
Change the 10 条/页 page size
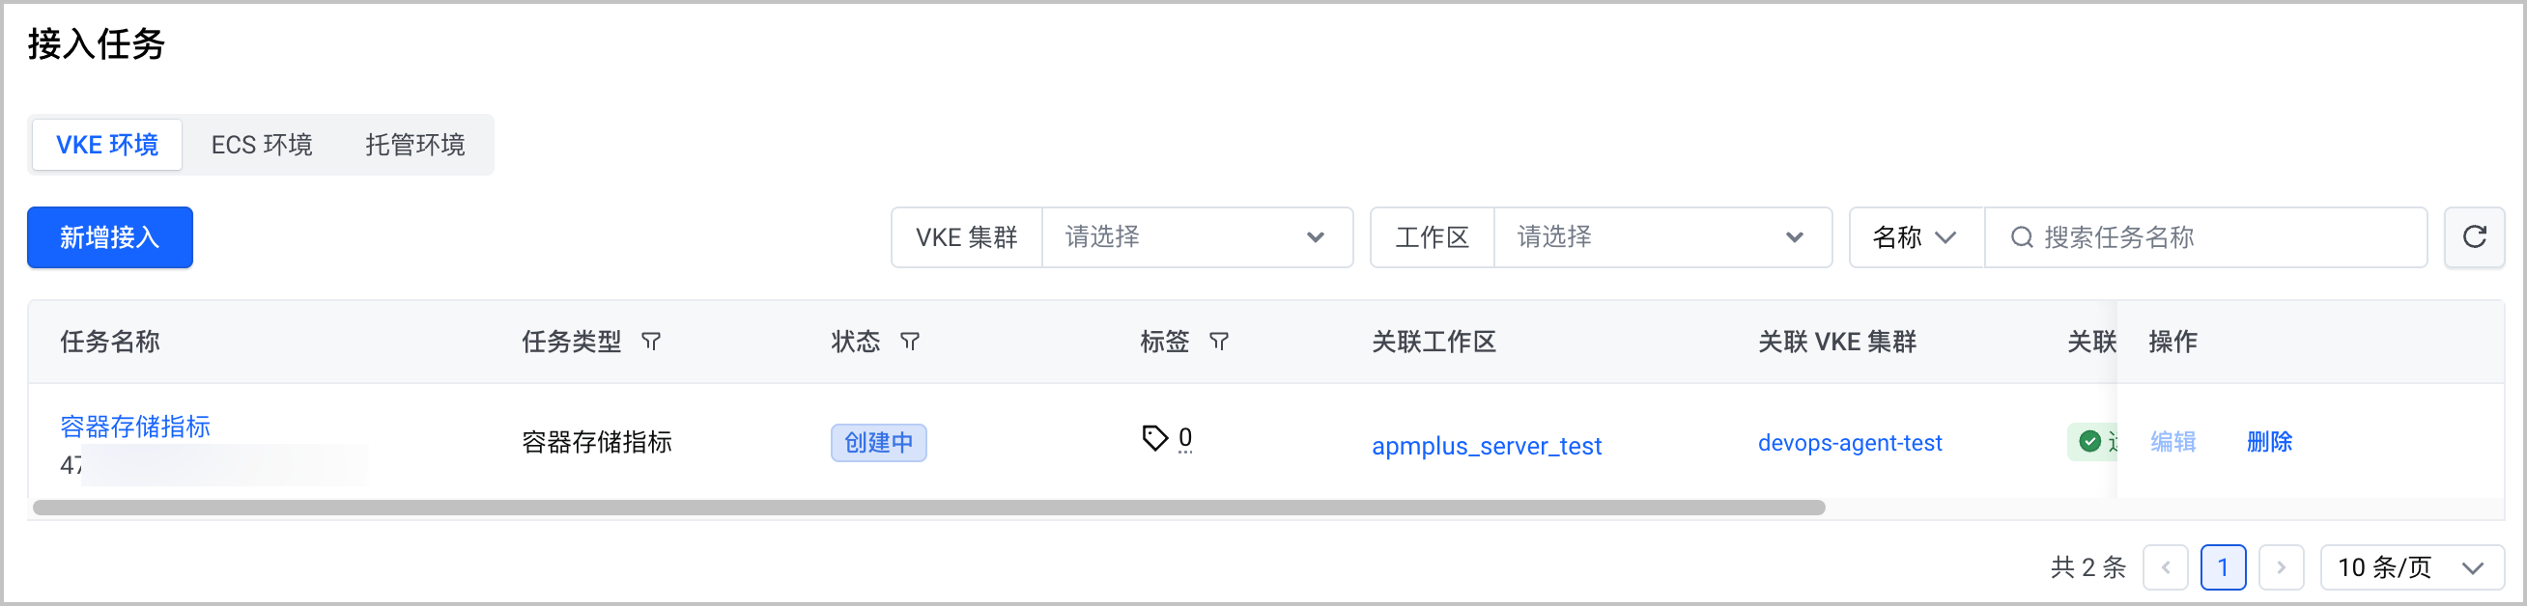point(2411,566)
